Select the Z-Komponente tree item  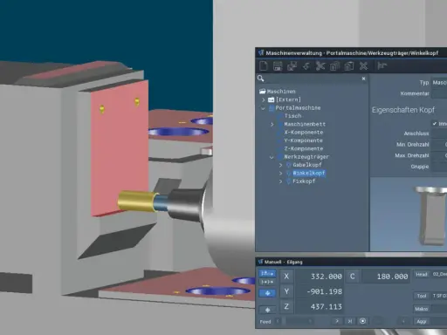(304, 148)
